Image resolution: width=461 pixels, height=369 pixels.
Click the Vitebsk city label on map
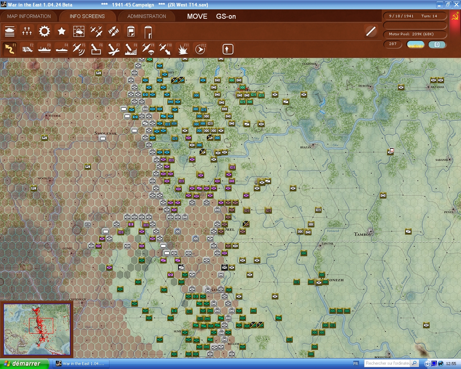(55, 116)
